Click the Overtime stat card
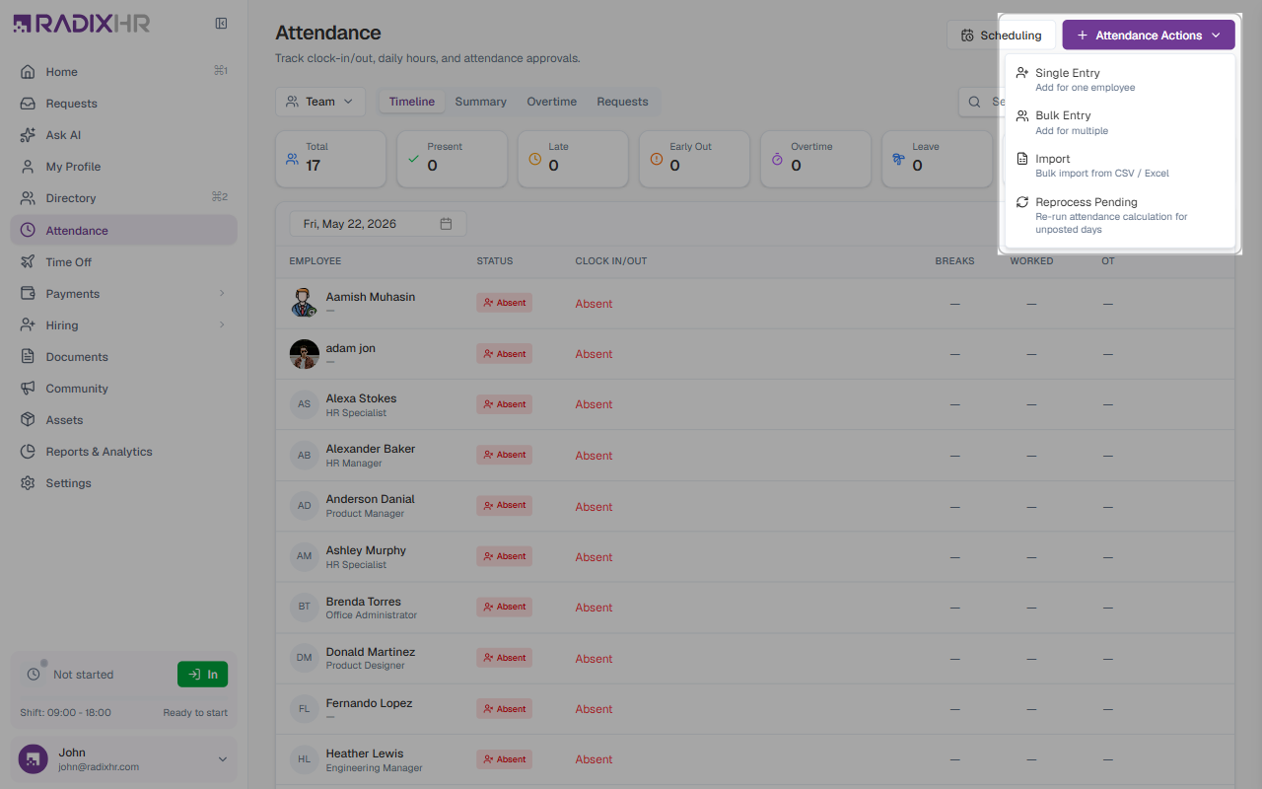The image size is (1262, 789). tap(815, 159)
